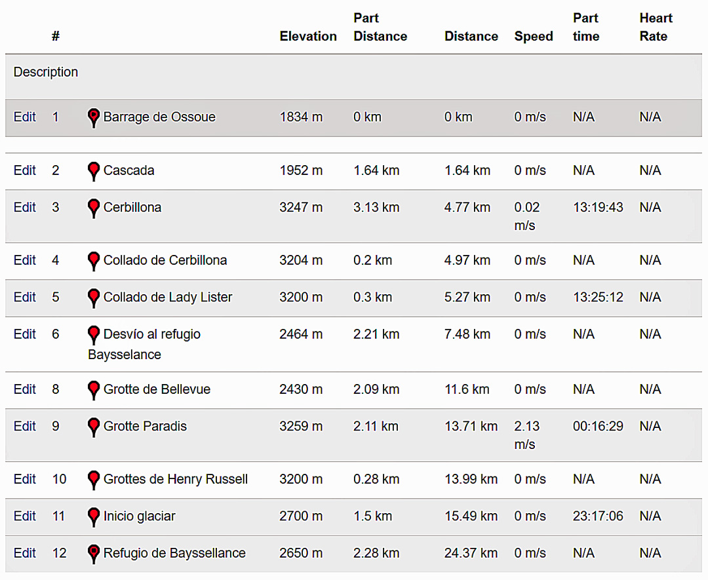Image resolution: width=708 pixels, height=580 pixels.
Task: Click Edit on the Grotte Paradis row
Action: click(x=24, y=426)
